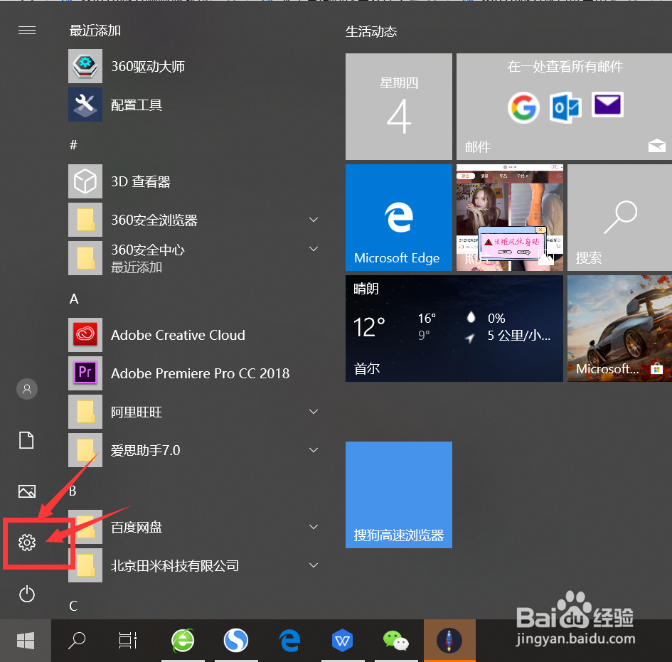The image size is (672, 662).
Task: Open the 360安全浏览器 folder
Action: (x=193, y=220)
